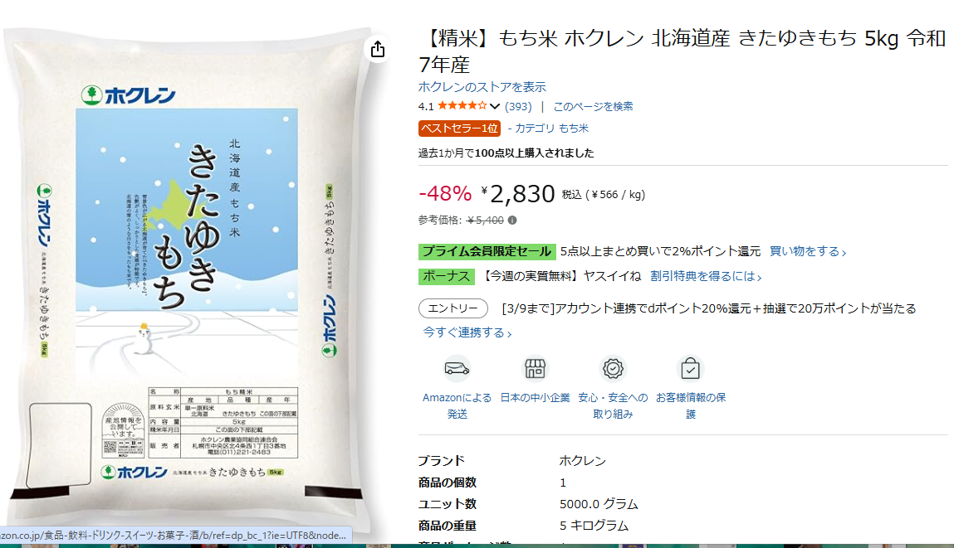Viewport: 954px width, 548px height.
Task: Open the 393 reviews count link
Action: pyautogui.click(x=518, y=106)
